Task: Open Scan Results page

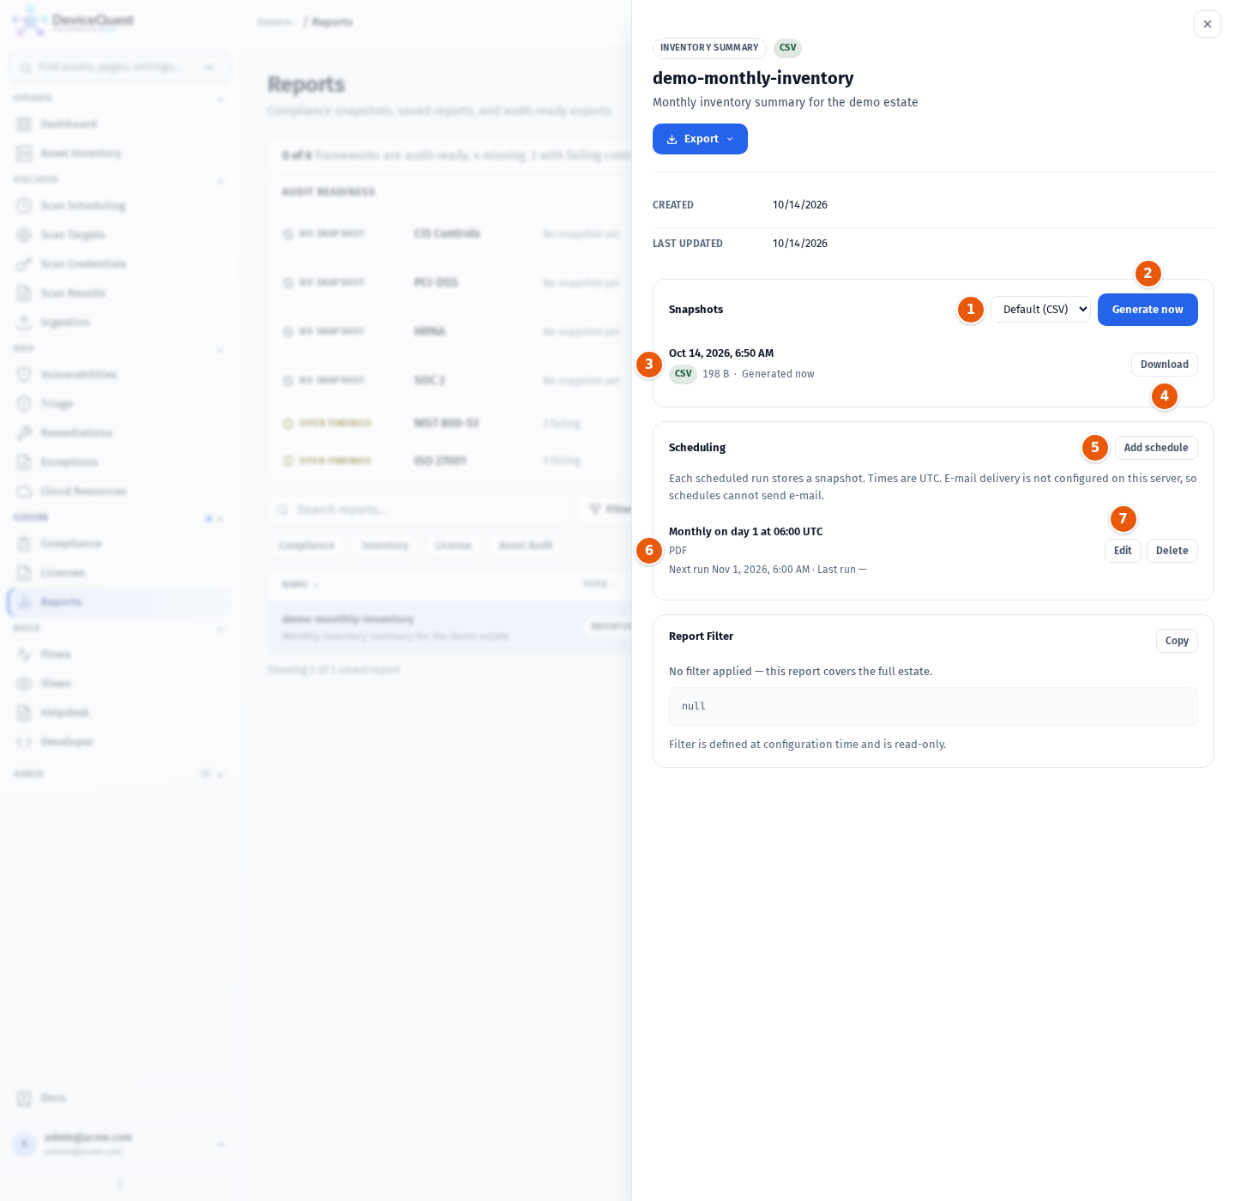Action: (x=118, y=293)
